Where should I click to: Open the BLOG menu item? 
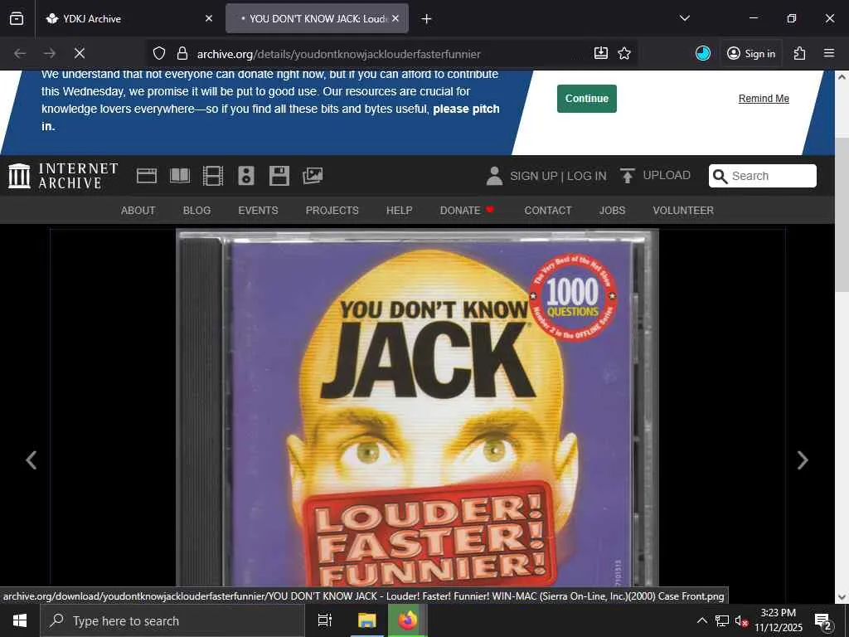coord(196,210)
